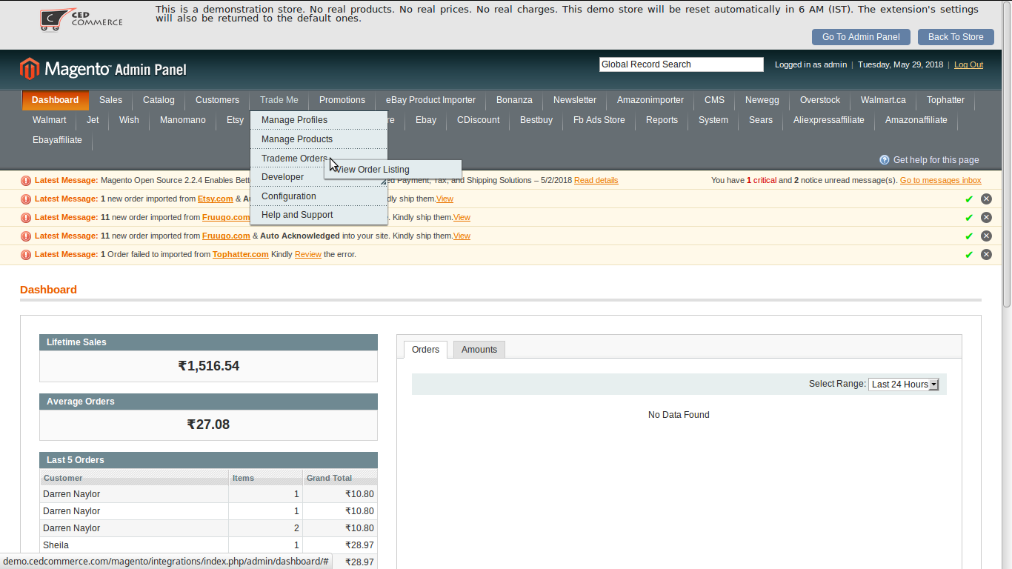
Task: Select Manage Products in the Trade Me menu
Action: 319,139
